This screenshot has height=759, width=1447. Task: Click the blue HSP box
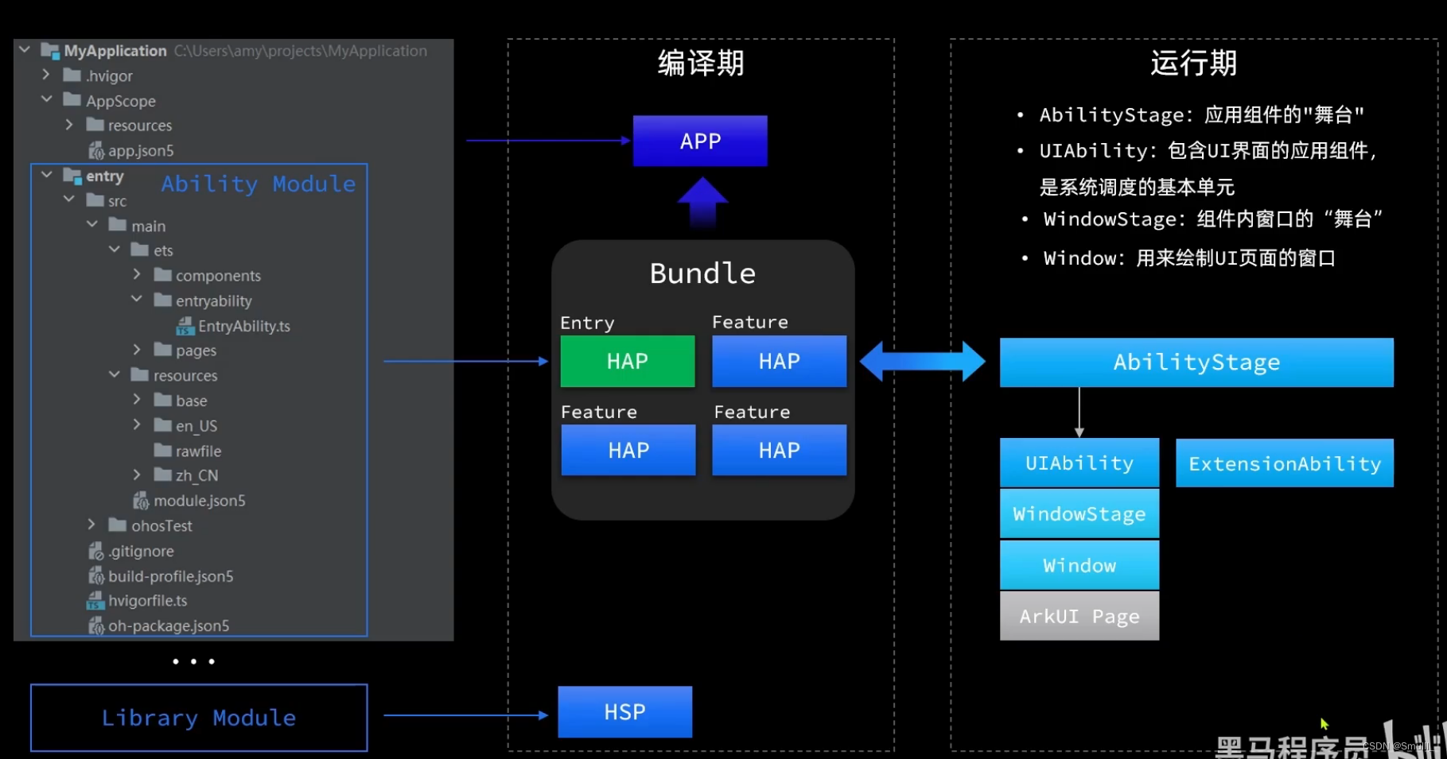click(x=625, y=711)
